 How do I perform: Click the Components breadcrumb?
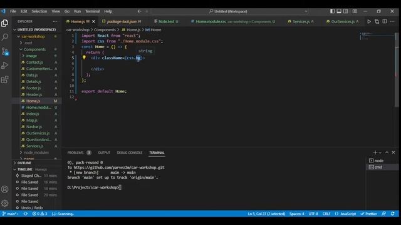105,30
